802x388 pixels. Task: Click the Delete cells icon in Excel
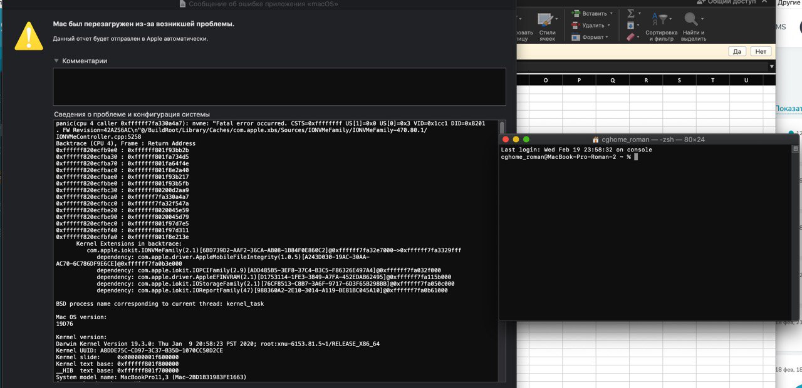coord(576,25)
